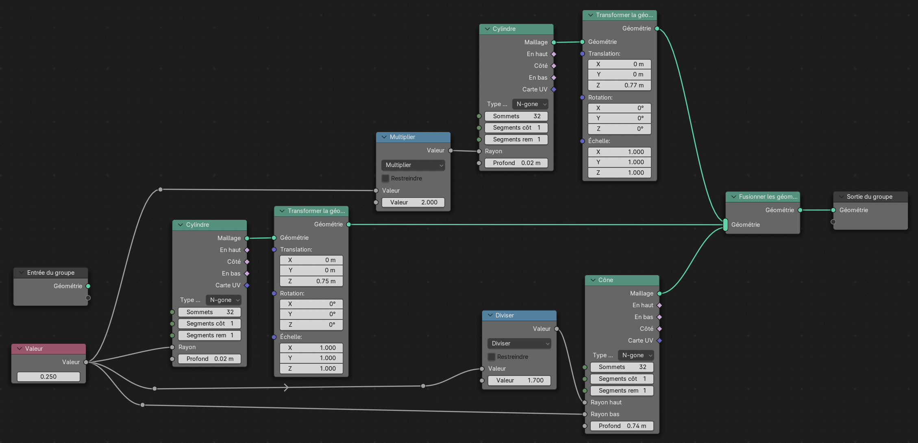Click Cône Profond 0.74 m field

[622, 426]
